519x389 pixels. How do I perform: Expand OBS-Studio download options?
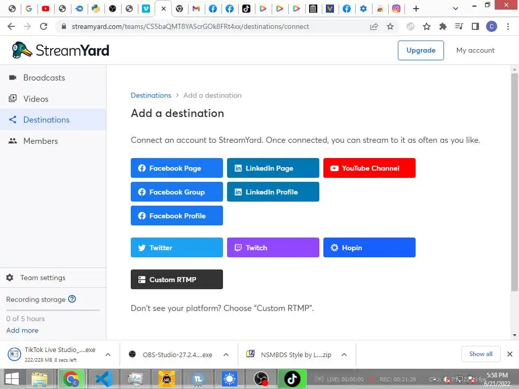226,355
